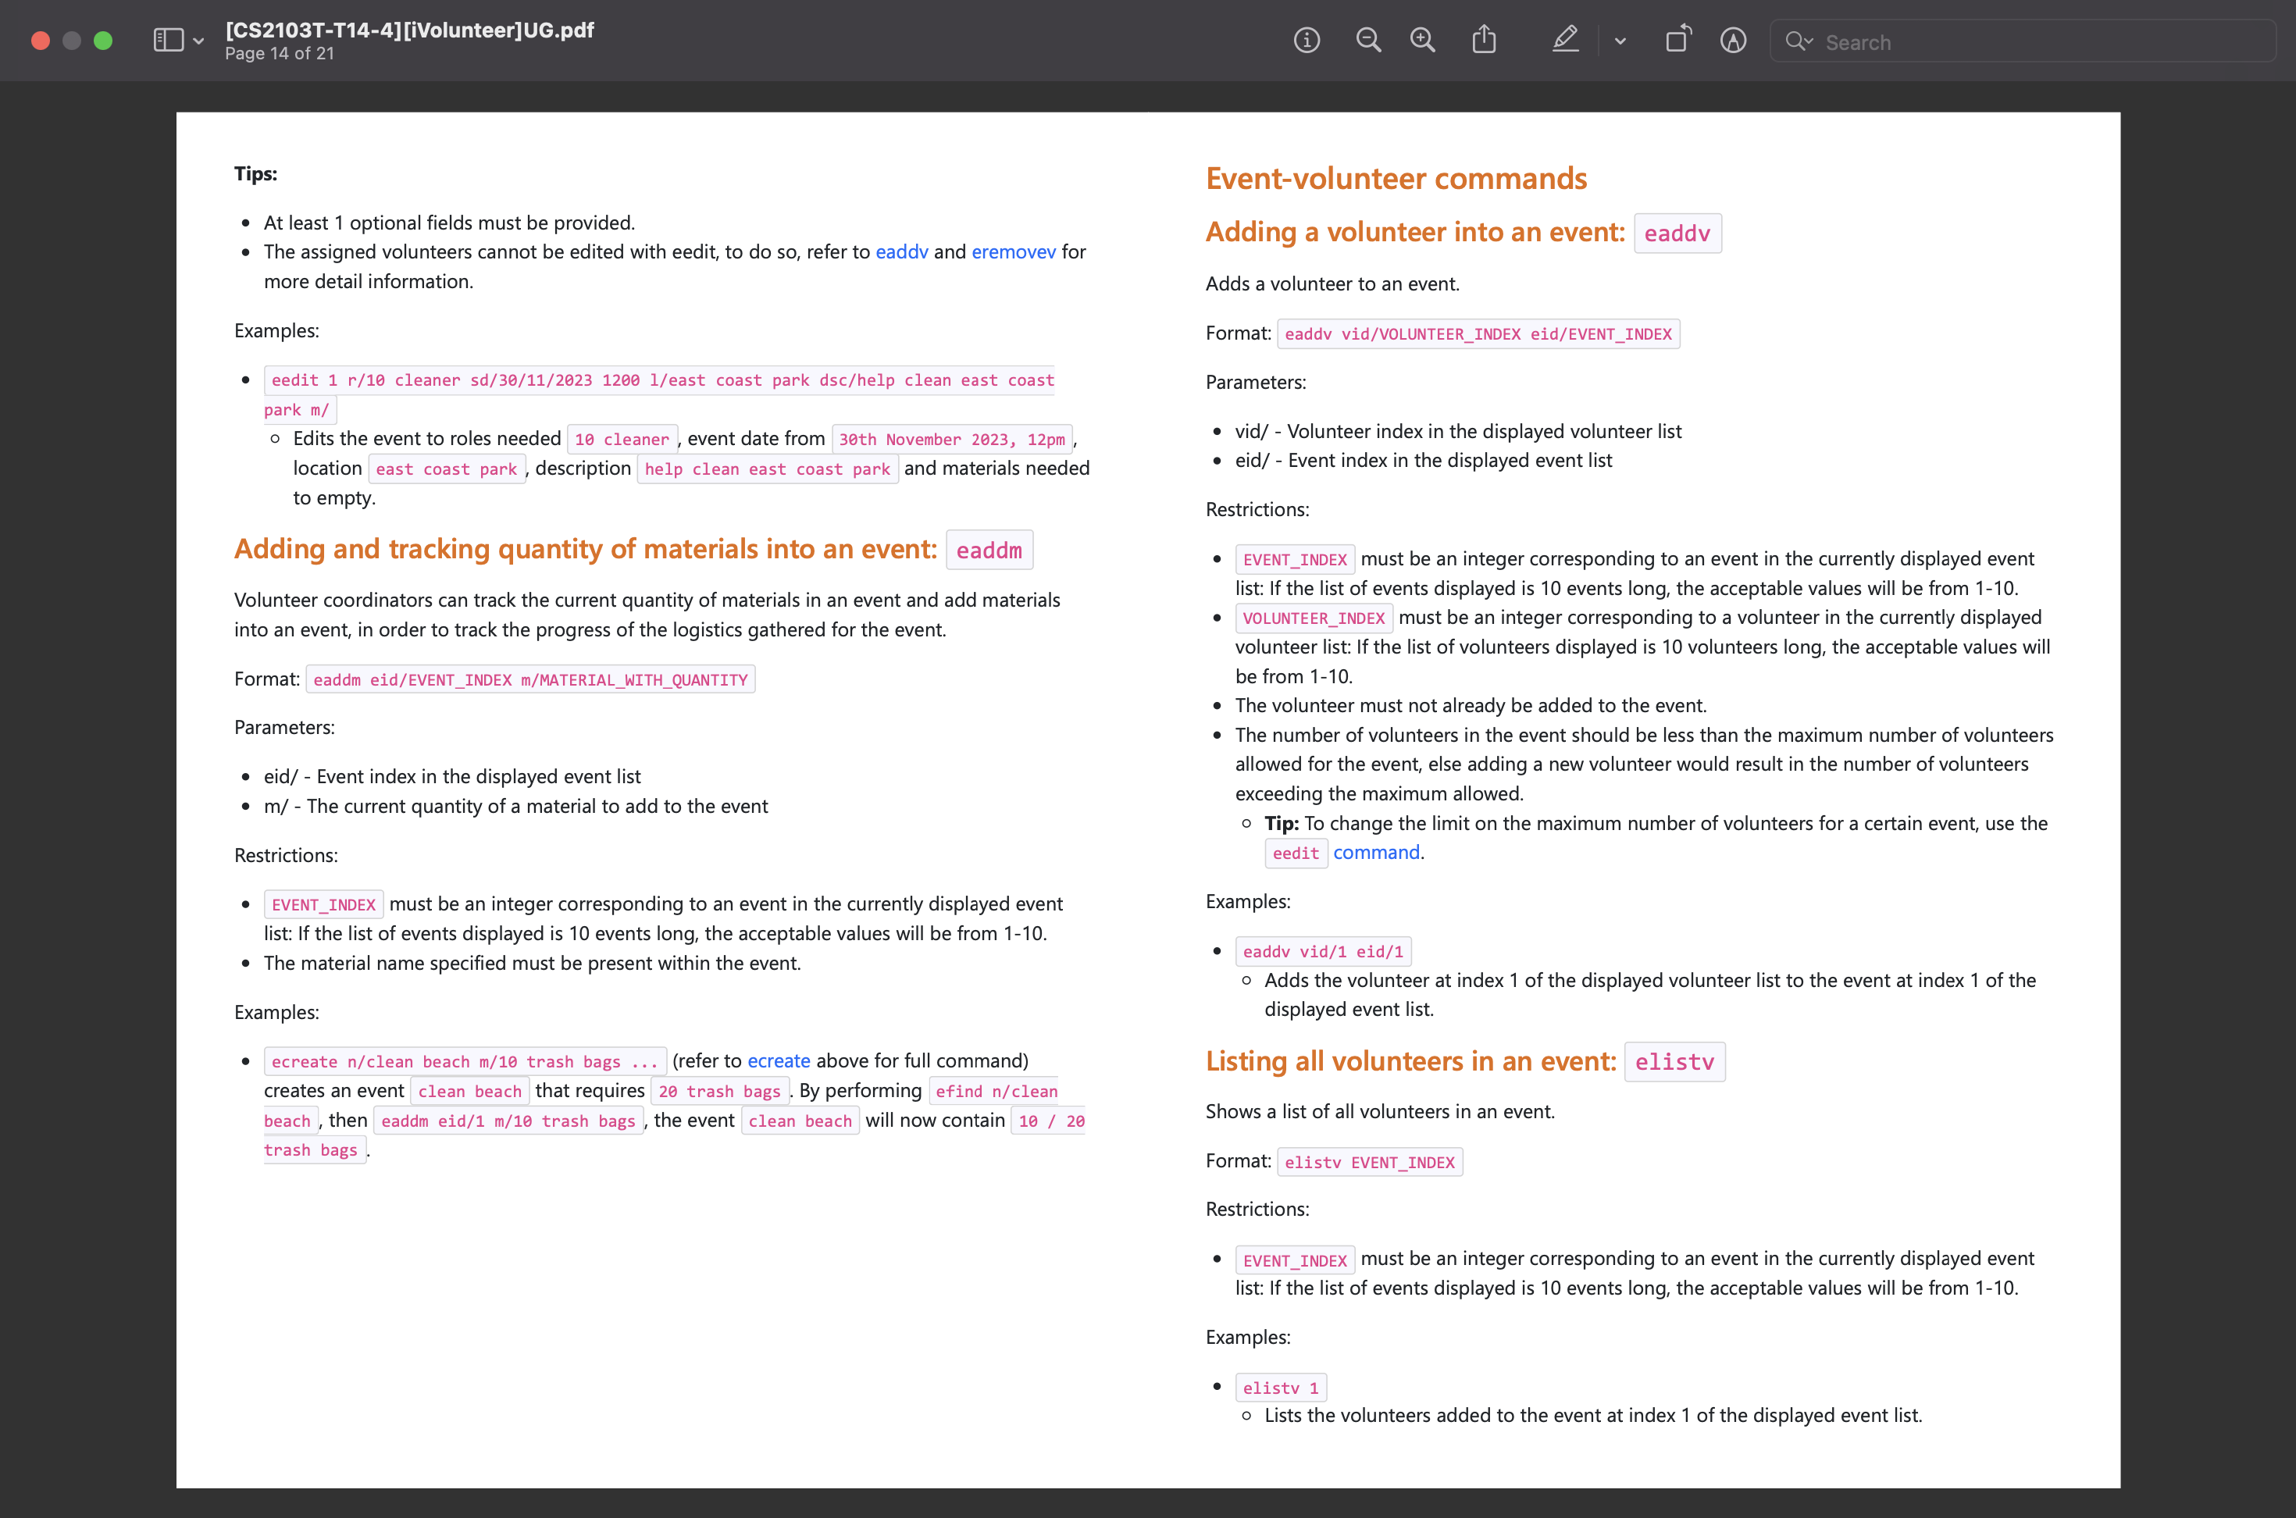Click the '20 trash bags' code snippet
The width and height of the screenshot is (2296, 1518).
[x=719, y=1091]
